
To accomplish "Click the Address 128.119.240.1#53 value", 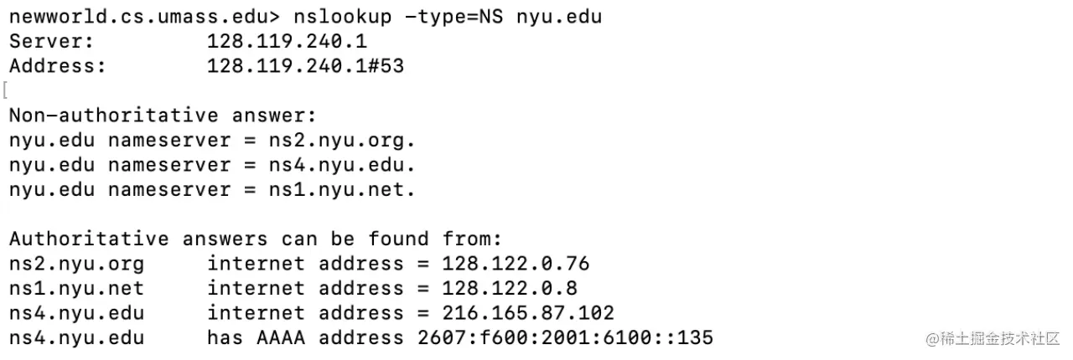I will [305, 65].
